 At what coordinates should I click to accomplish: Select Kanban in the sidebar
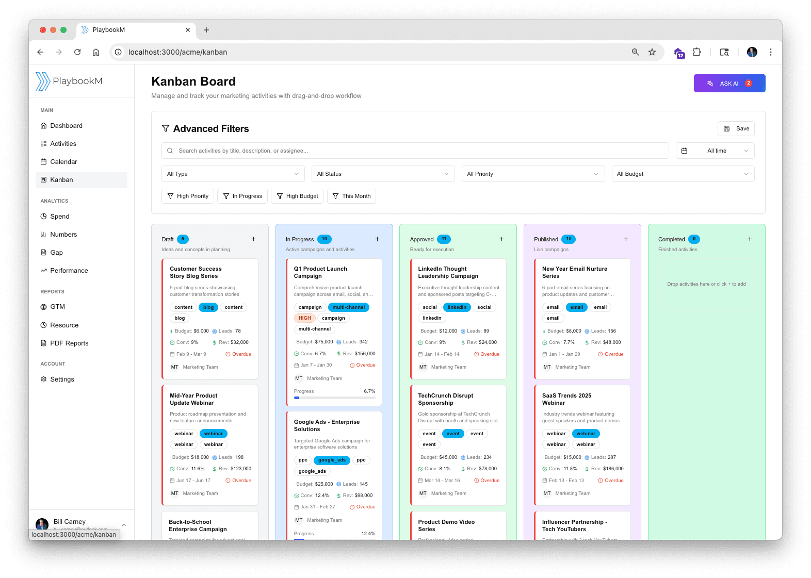click(x=82, y=180)
